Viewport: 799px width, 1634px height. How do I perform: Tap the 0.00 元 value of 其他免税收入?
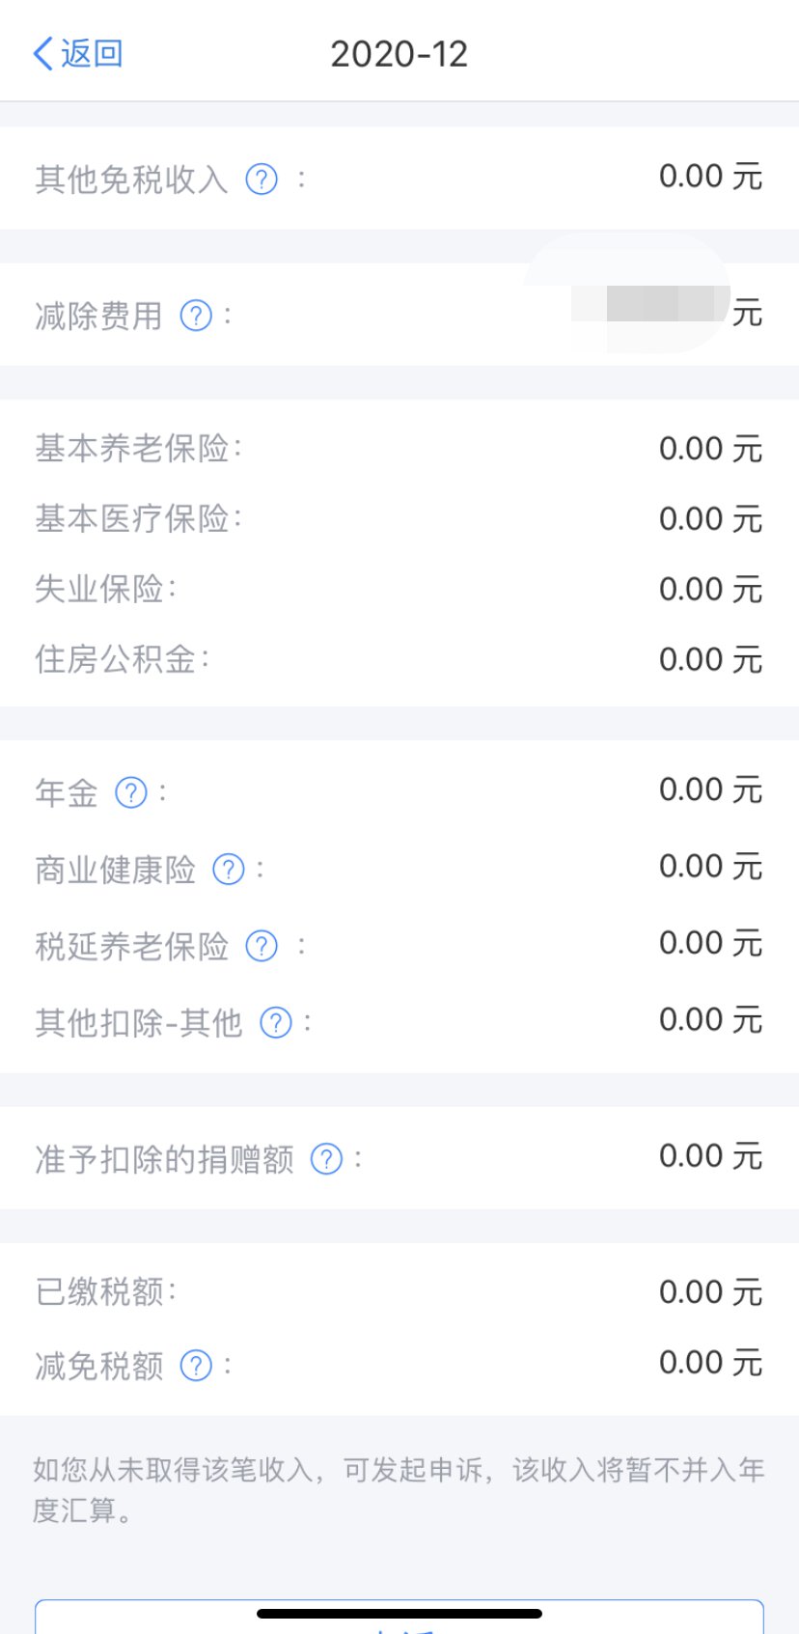tap(710, 178)
